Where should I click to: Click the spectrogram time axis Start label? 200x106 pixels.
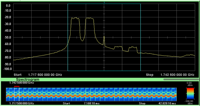(66, 103)
